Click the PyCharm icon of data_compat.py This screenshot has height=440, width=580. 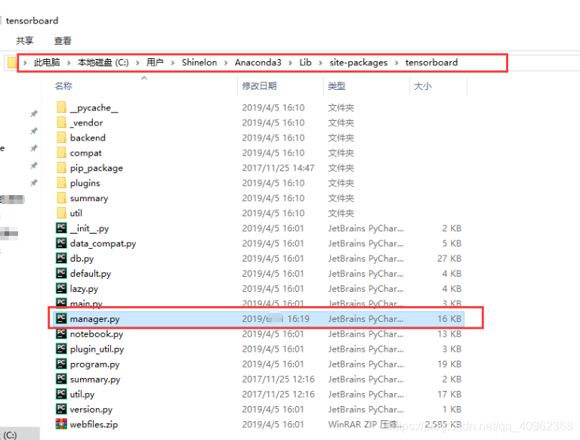(x=61, y=243)
